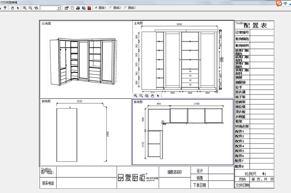Click zoom-to-fit on the floating mini toolbar
This screenshot has width=291, height=193.
[x=147, y=96]
